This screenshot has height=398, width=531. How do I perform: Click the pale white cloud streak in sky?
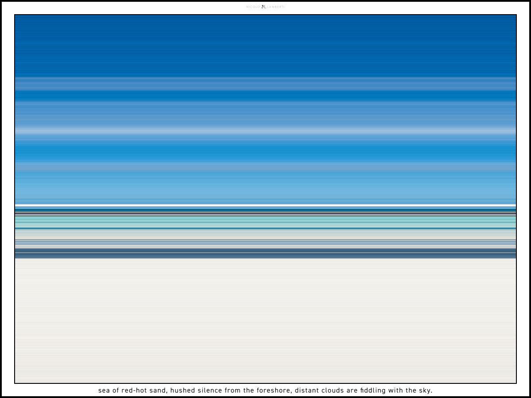tap(265, 131)
